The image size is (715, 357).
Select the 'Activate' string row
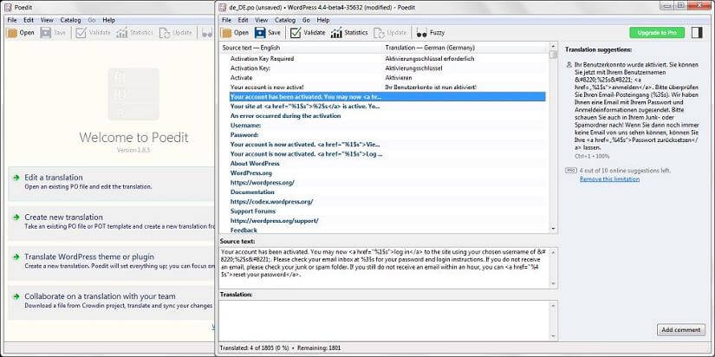click(x=387, y=77)
